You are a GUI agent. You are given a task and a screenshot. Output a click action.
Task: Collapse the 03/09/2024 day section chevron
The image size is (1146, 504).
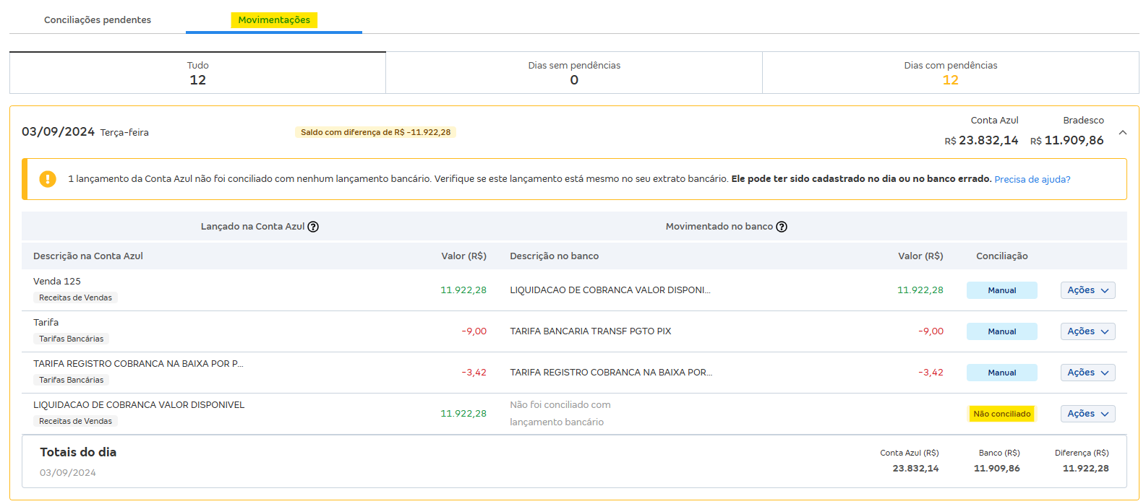pos(1122,133)
